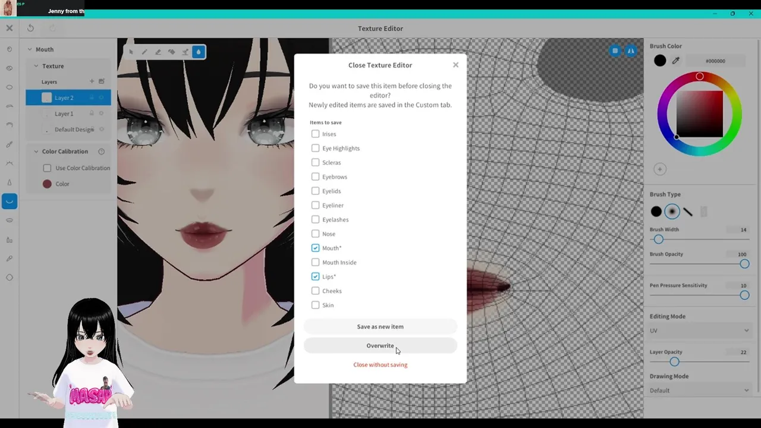Close the Texture Editor with the X icon
The height and width of the screenshot is (428, 761).
pyautogui.click(x=10, y=28)
